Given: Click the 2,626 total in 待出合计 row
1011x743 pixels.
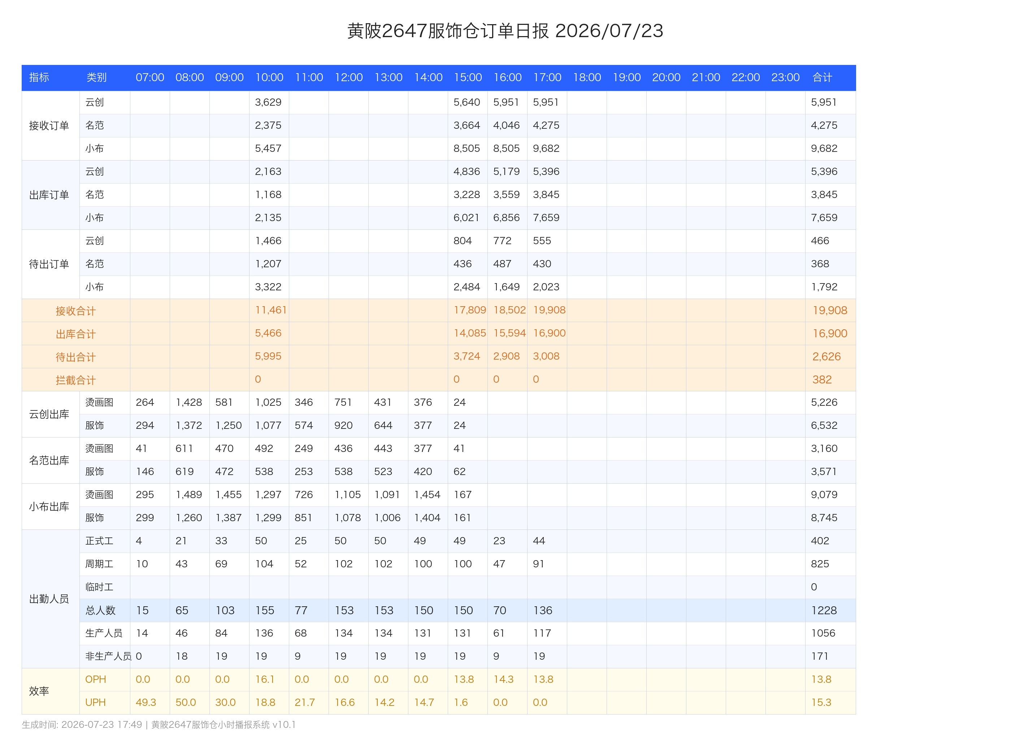Looking at the screenshot, I should [826, 357].
